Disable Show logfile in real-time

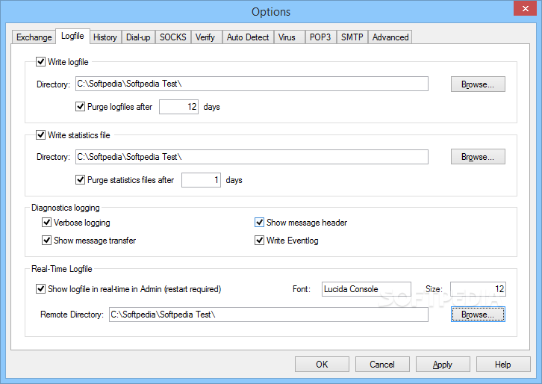pyautogui.click(x=41, y=289)
